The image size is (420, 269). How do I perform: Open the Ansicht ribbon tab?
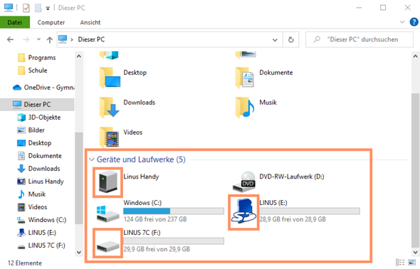click(90, 22)
